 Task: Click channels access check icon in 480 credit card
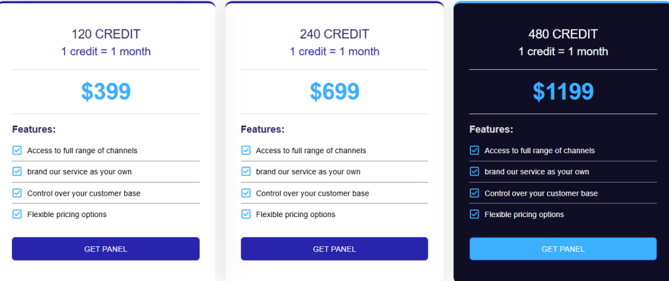coord(474,151)
